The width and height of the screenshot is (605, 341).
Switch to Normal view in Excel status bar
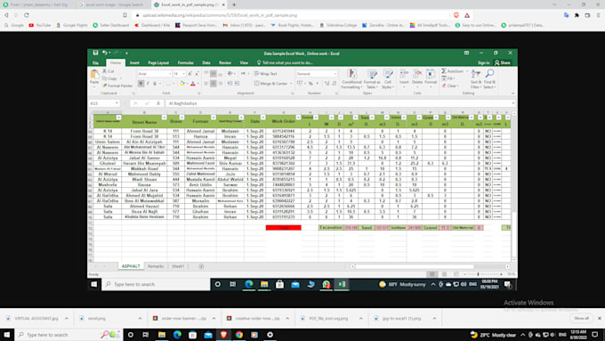coord(432,274)
